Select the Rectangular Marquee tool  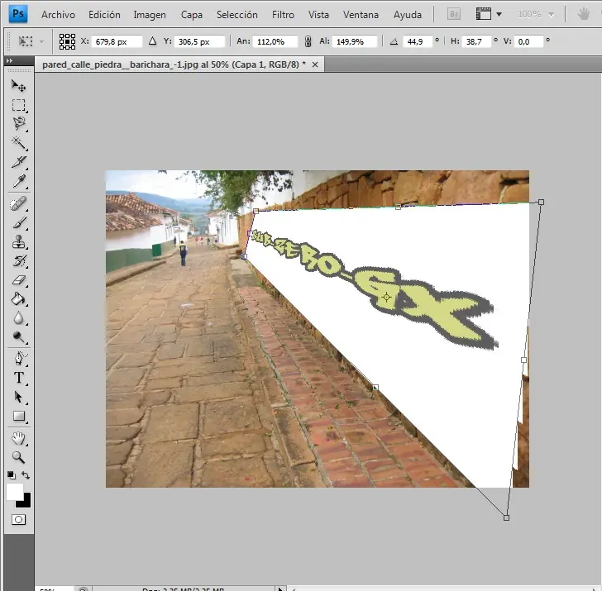[x=18, y=105]
